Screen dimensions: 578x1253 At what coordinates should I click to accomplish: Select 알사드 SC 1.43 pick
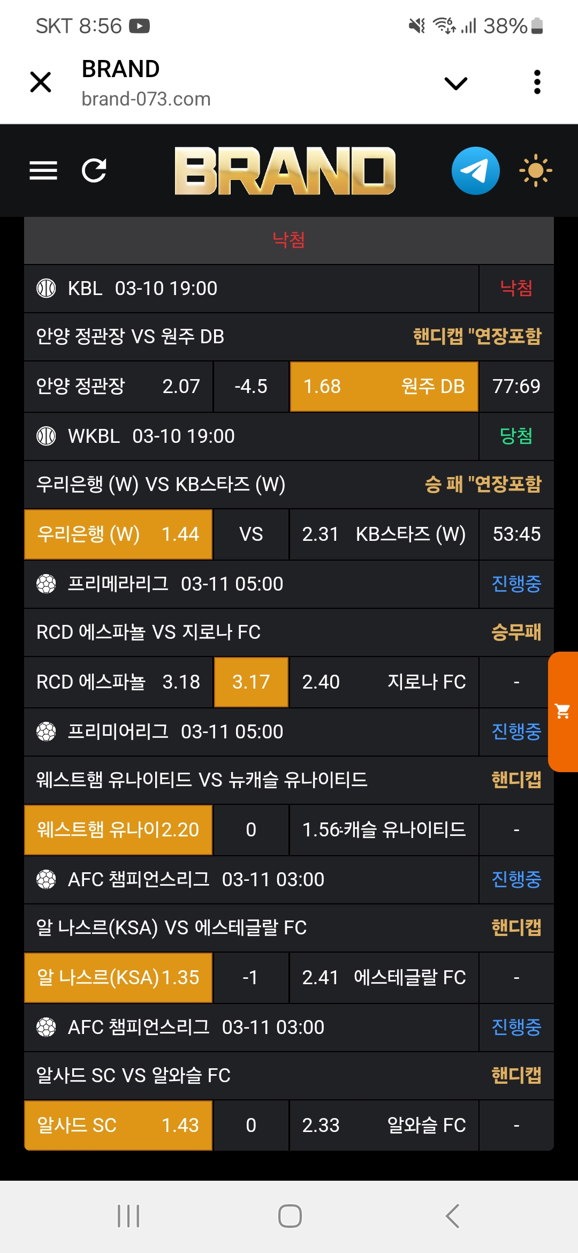(x=118, y=1126)
